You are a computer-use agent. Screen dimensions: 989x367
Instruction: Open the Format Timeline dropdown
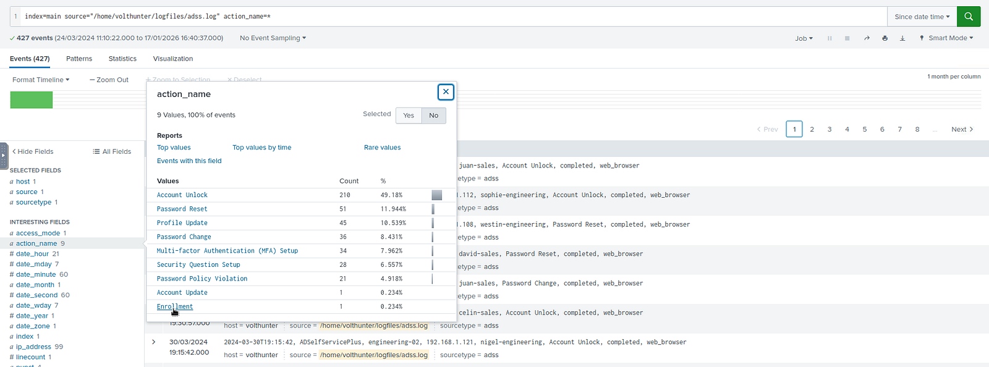(x=41, y=80)
